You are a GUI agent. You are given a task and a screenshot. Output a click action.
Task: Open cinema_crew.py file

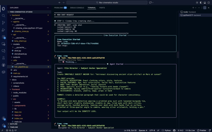(x=29, y=31)
